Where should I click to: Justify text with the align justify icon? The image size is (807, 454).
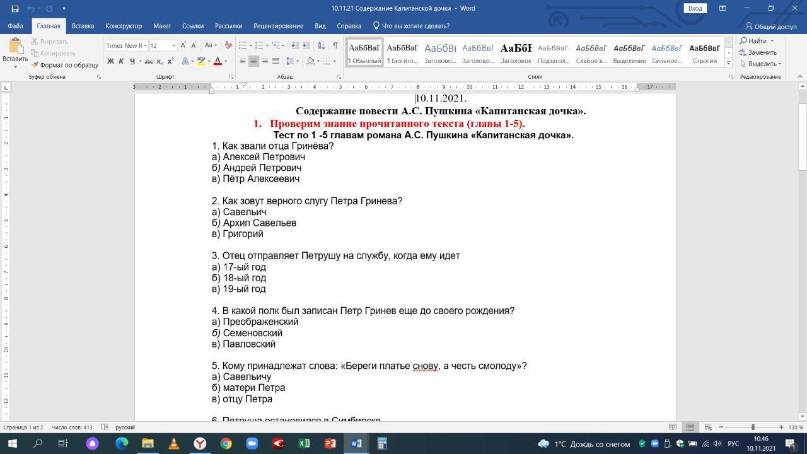tap(276, 61)
